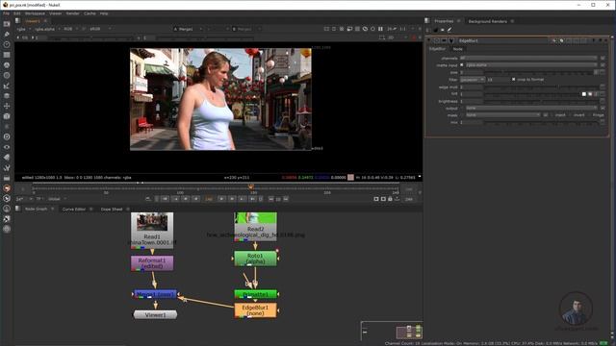Image resolution: width=616 pixels, height=346 pixels.
Task: Open the Merge nodes menu in left toolbar
Action: pyautogui.click(x=7, y=96)
